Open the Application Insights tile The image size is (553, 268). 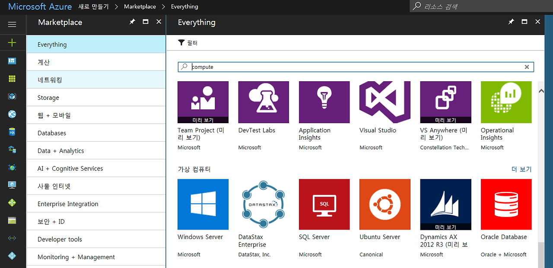(x=324, y=116)
